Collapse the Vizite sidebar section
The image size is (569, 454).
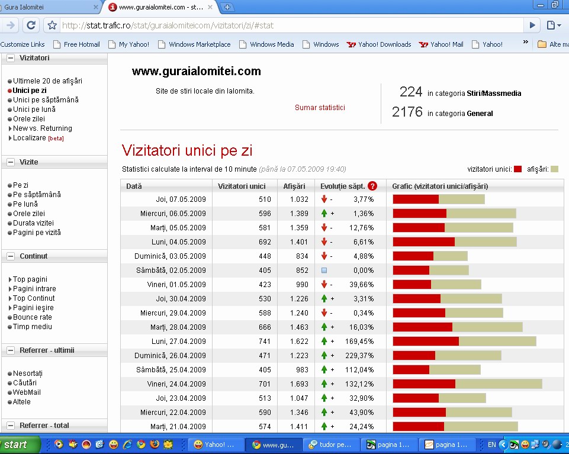tap(11, 162)
